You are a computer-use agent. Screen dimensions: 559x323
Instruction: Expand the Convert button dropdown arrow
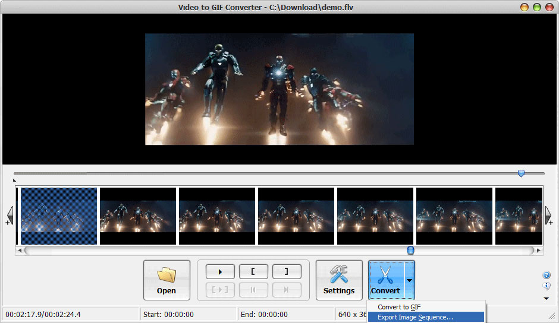point(409,280)
